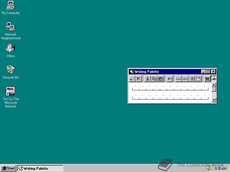This screenshot has width=230, height=172.
Task: Click the scroll down arrow in Writing Palette
Action: coord(214,100)
